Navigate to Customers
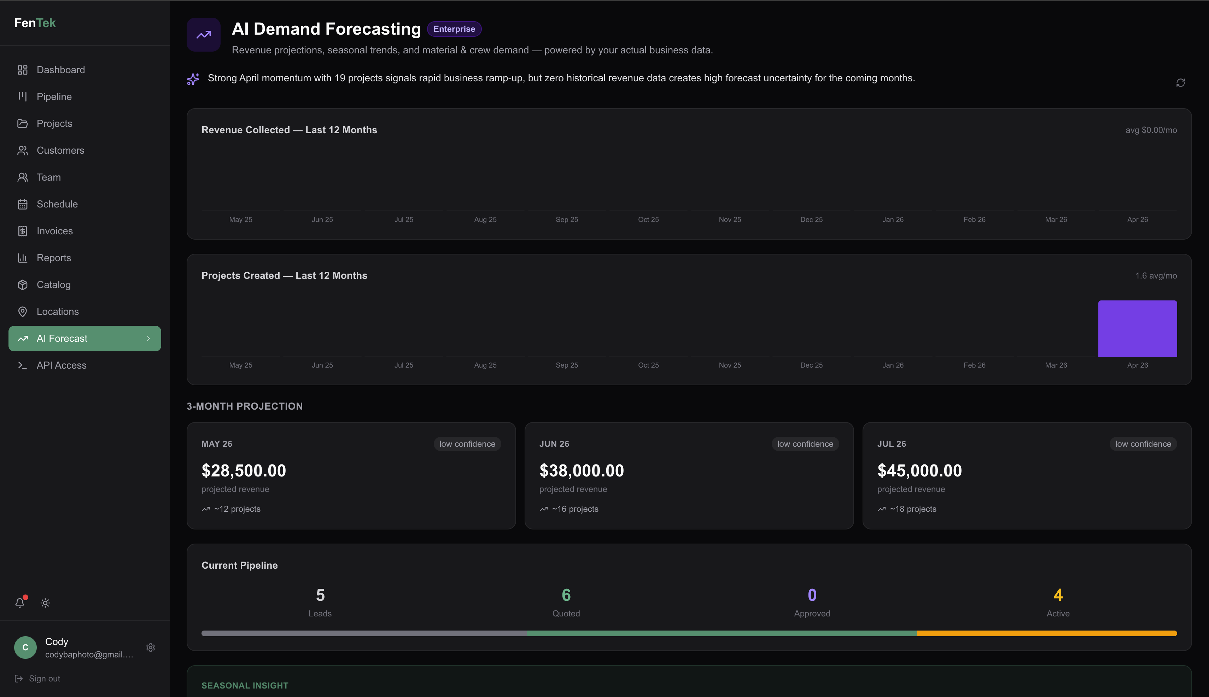 [x=60, y=150]
